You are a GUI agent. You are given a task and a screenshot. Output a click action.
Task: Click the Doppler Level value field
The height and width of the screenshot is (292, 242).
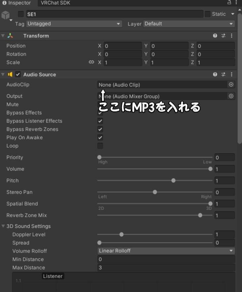[224, 234]
